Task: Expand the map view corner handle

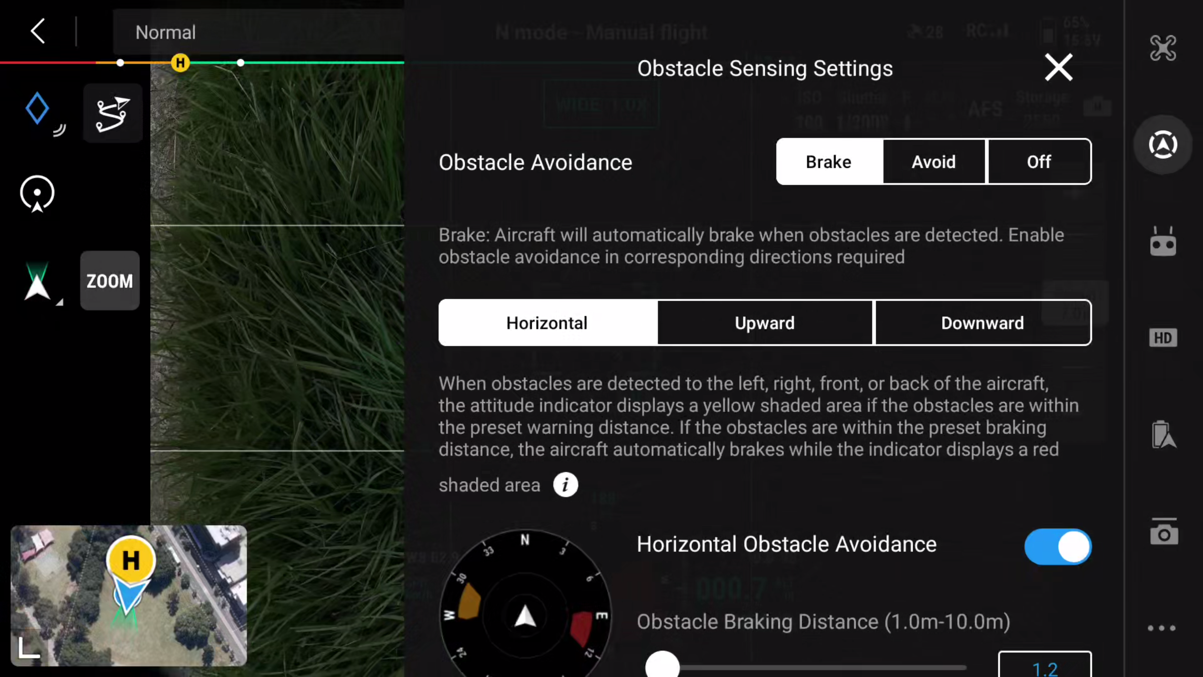Action: (29, 648)
